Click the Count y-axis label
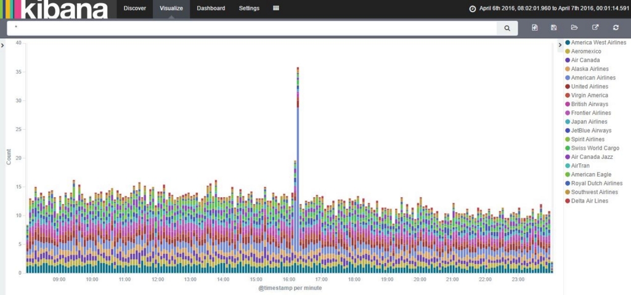Screen dimensions: 631x295 pos(9,157)
